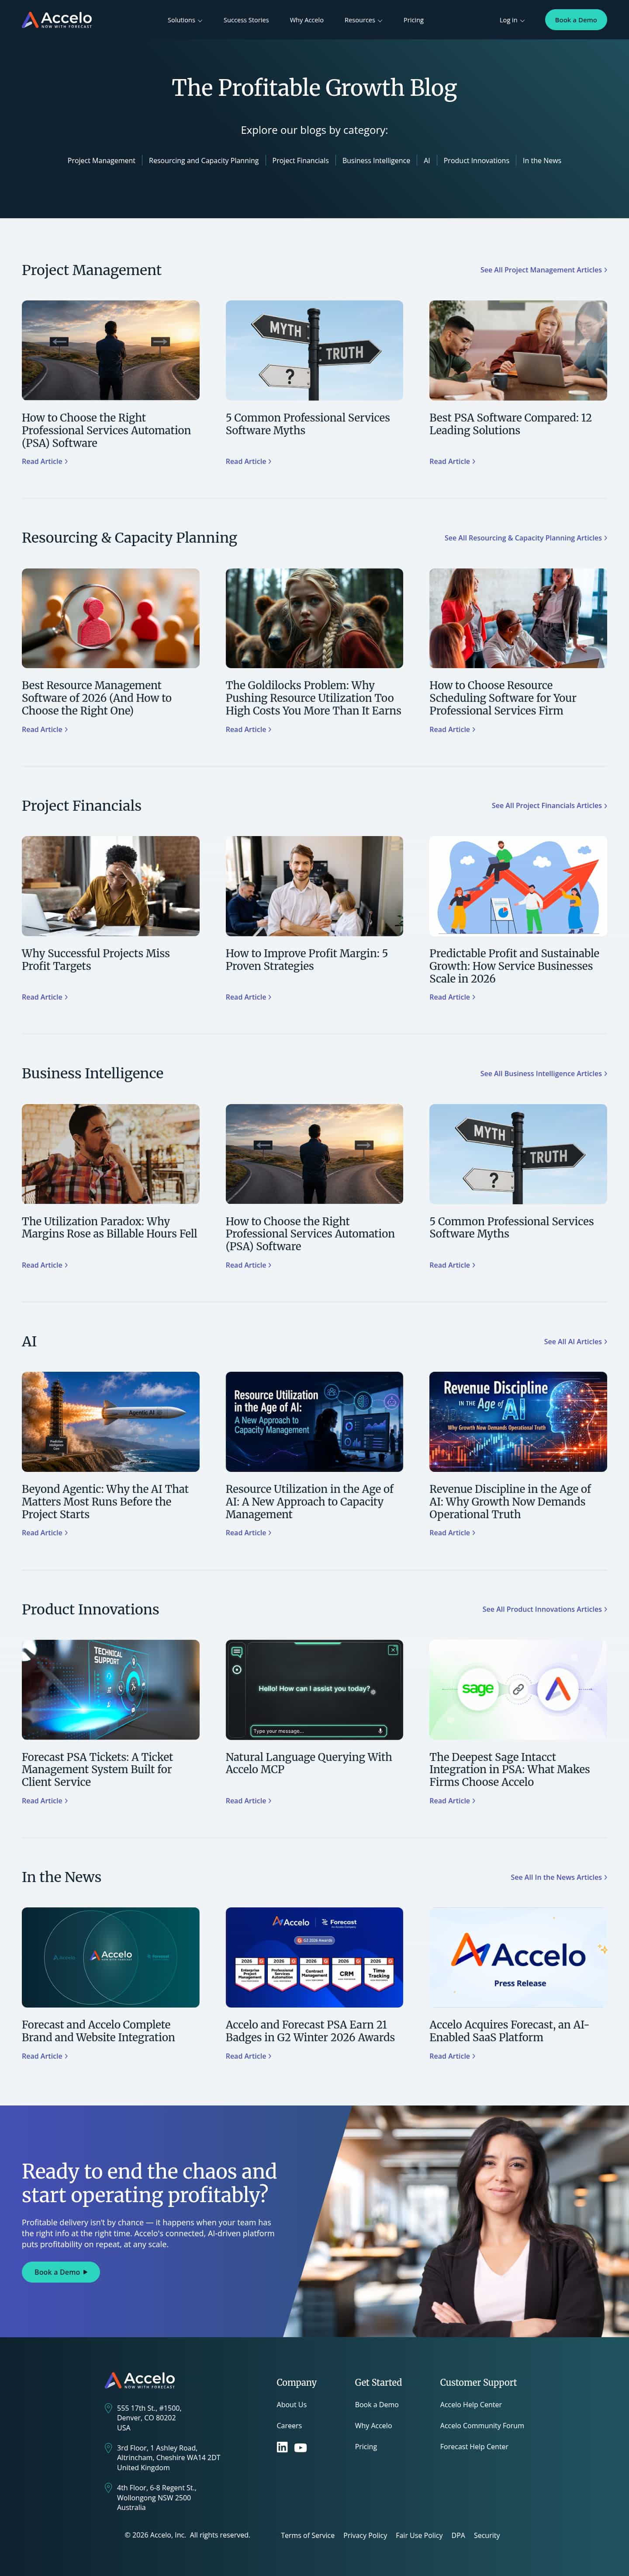Open the Technical Support Forecast PSA Tickets thumbnail
629x2576 pixels.
point(111,1689)
